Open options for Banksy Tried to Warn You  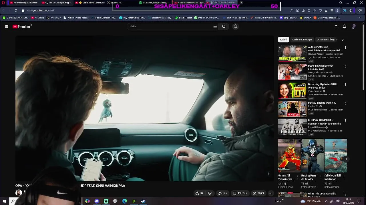coord(345,103)
